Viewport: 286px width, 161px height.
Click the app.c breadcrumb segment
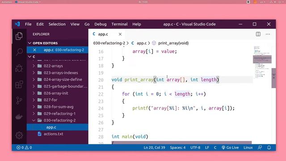(142, 43)
